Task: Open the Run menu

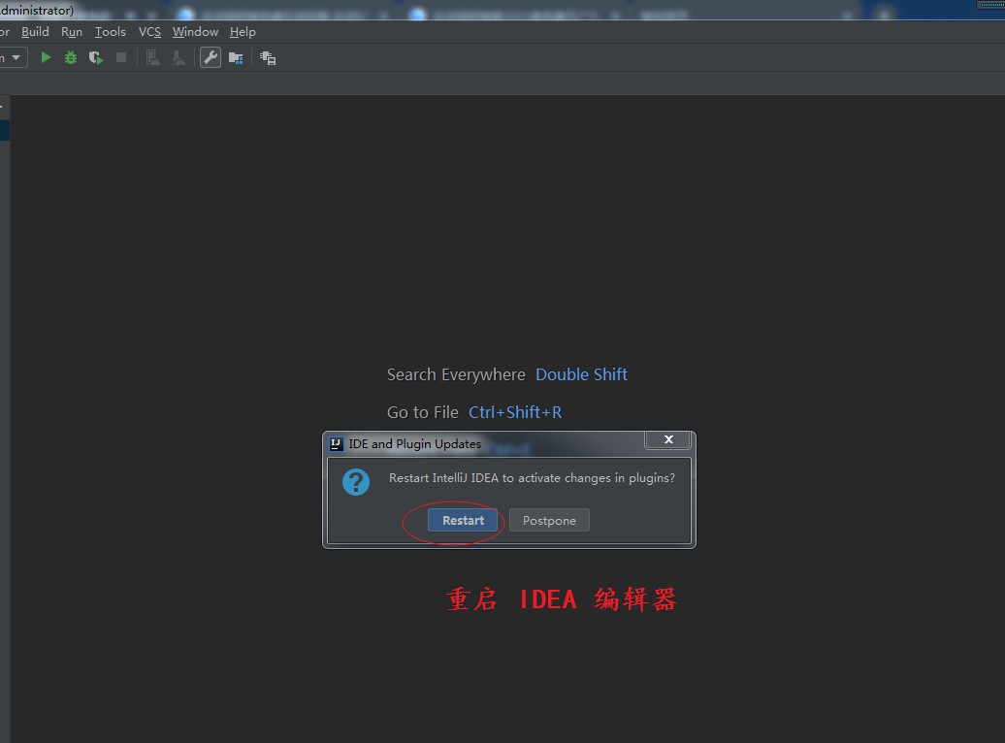Action: click(72, 31)
